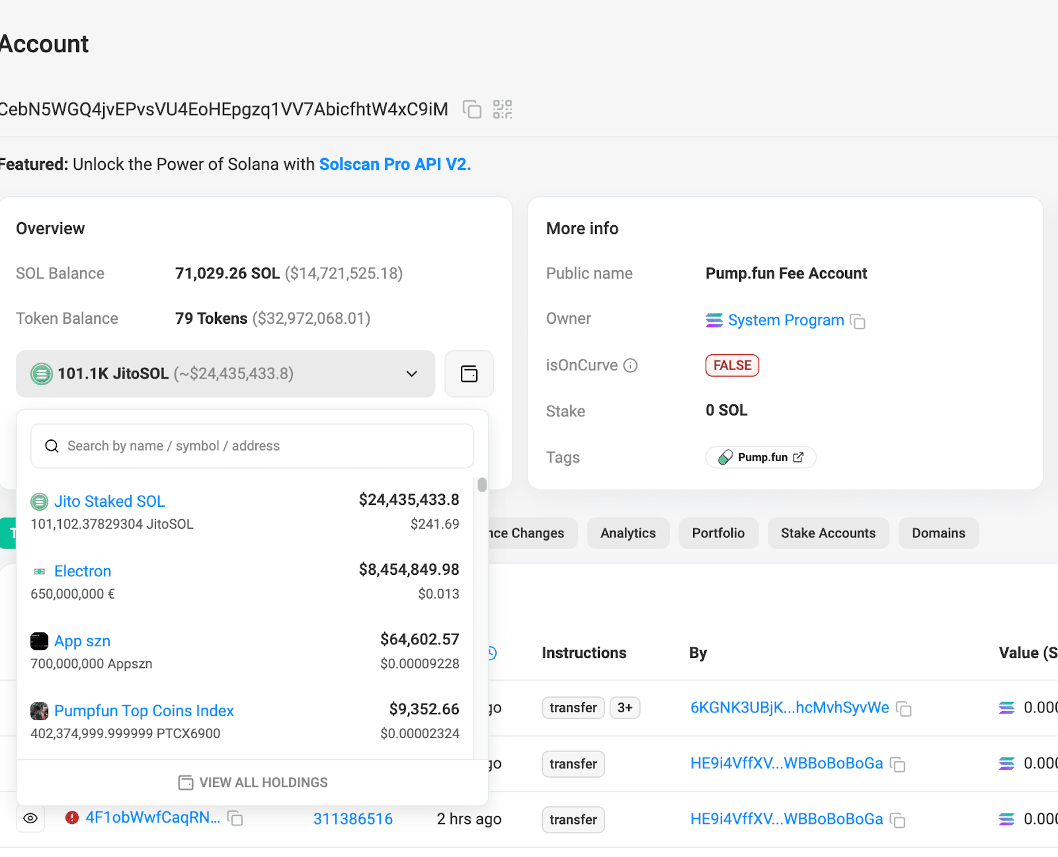Click the By column header
The height and width of the screenshot is (857, 1058).
click(x=698, y=653)
